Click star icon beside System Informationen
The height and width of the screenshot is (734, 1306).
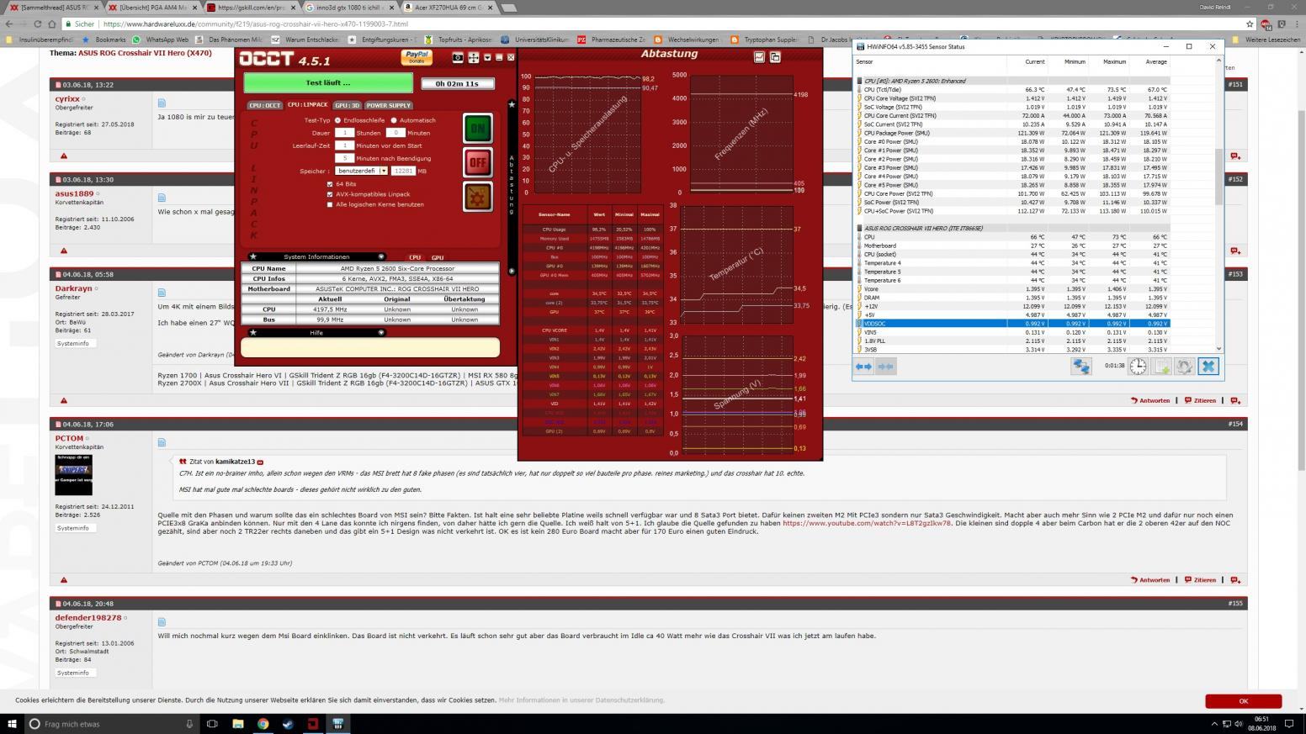[253, 256]
